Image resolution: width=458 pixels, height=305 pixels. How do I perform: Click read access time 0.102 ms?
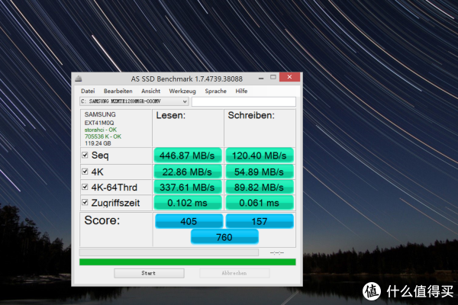[187, 203]
